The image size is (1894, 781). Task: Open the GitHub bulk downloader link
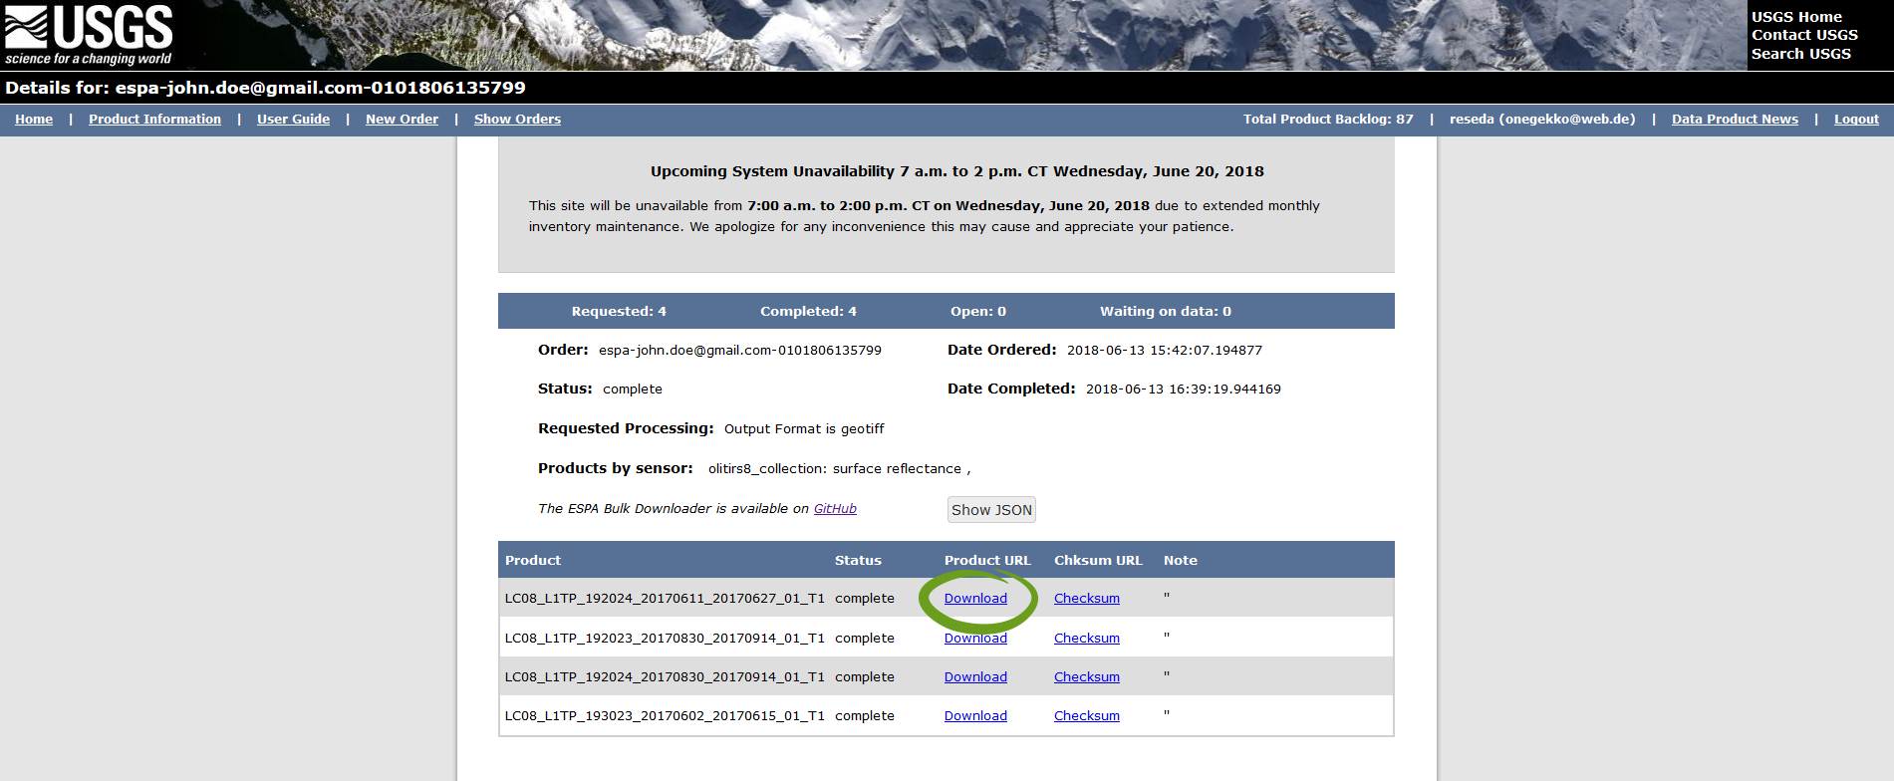pos(835,509)
